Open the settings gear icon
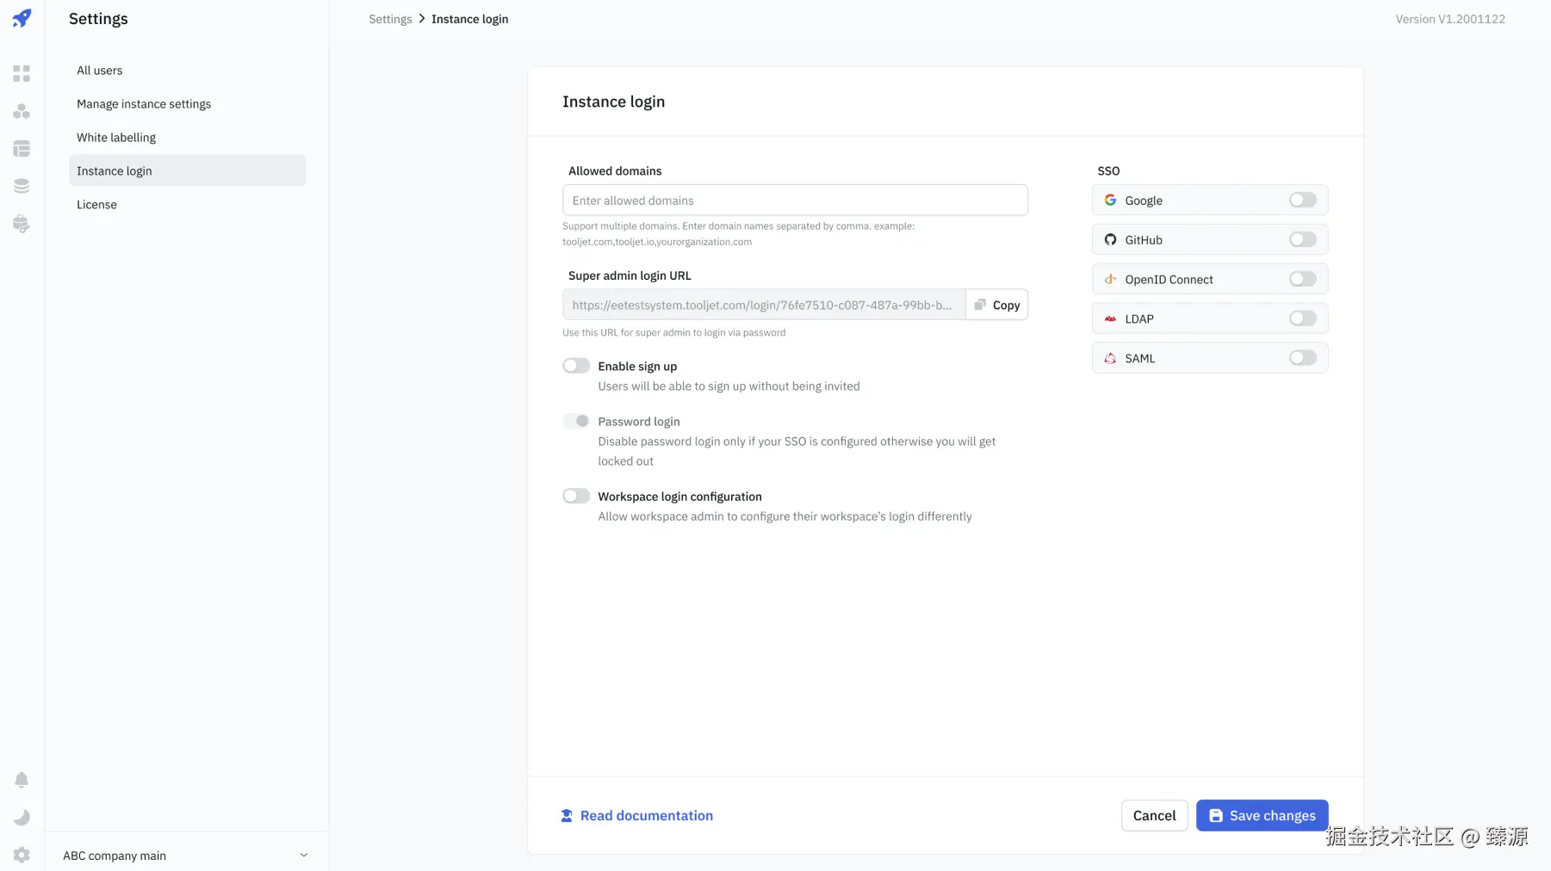Screen dimensions: 1551x871 pyautogui.click(x=22, y=855)
